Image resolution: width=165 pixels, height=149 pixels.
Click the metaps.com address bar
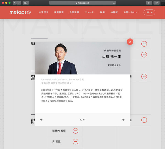pyautogui.click(x=82, y=3)
